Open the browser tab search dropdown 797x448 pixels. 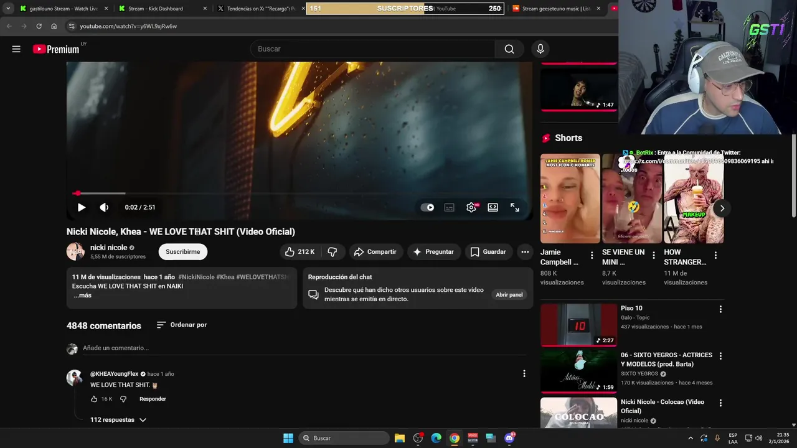(8, 9)
